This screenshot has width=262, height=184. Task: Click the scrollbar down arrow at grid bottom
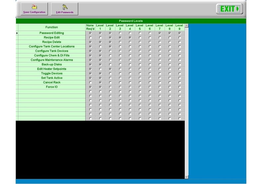186,177
